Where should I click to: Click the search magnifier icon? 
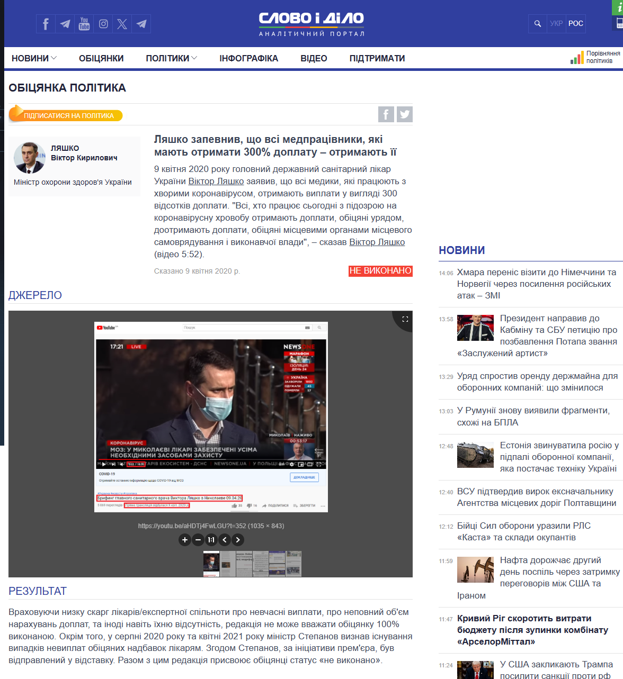538,24
